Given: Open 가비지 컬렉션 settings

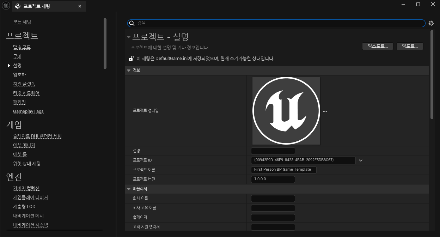Looking at the screenshot, I should (x=26, y=188).
